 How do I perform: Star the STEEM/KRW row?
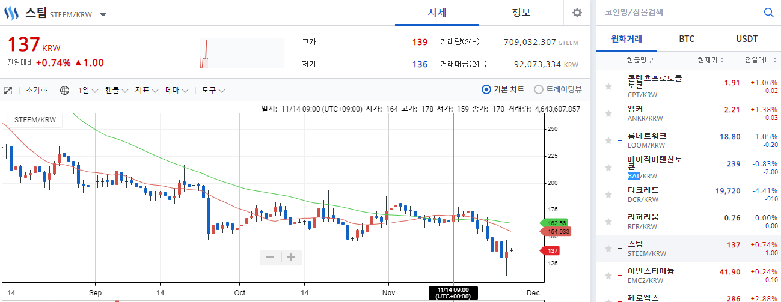click(x=608, y=249)
